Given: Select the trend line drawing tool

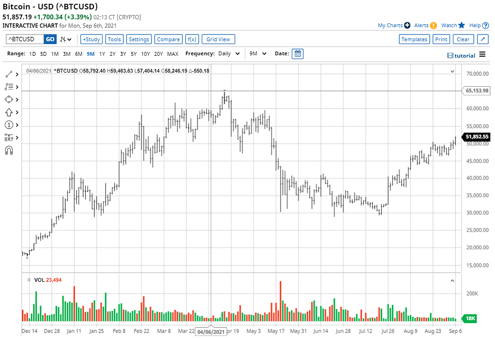Looking at the screenshot, I should tap(9, 74).
